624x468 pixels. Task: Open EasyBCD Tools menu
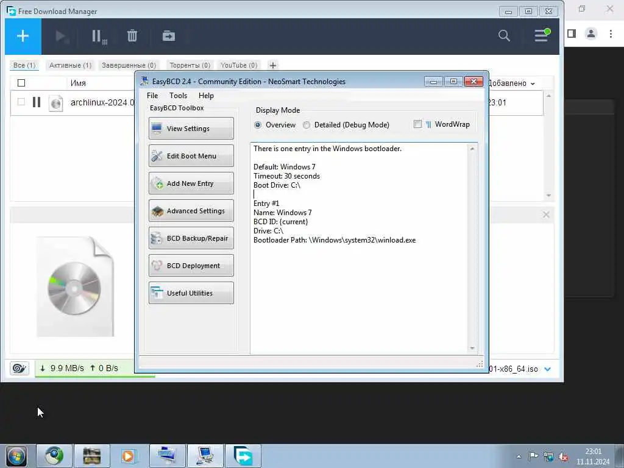(178, 96)
